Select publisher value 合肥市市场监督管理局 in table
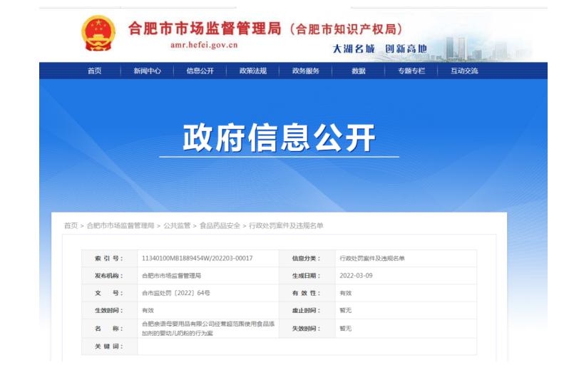The height and width of the screenshot is (380, 574). coord(171,275)
